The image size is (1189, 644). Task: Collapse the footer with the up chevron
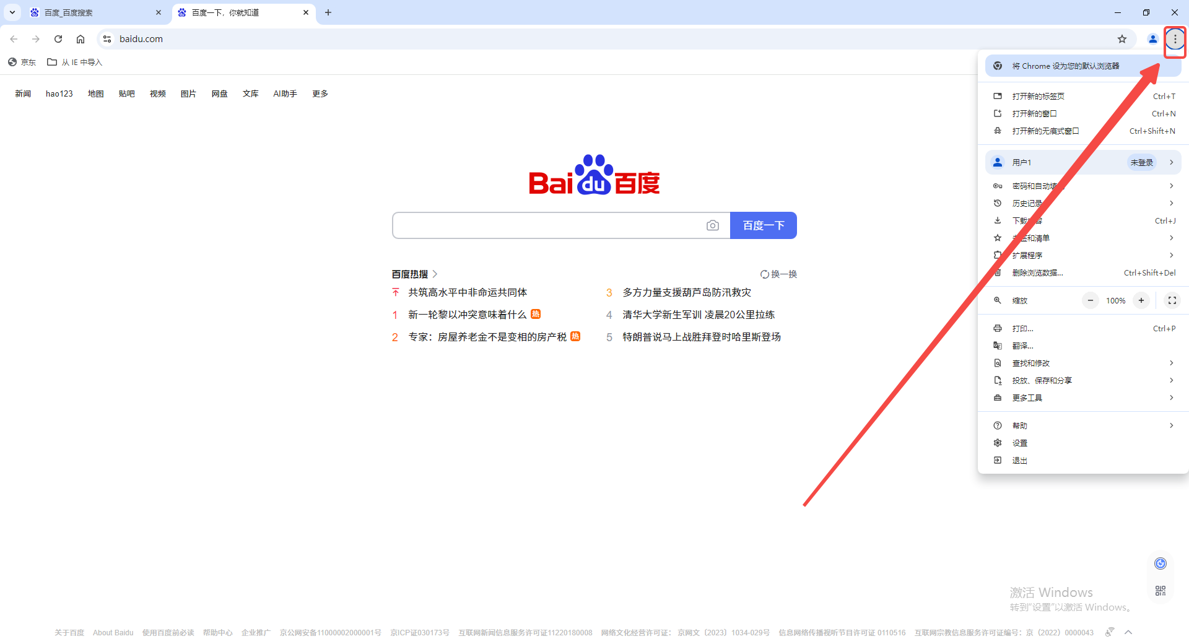(1128, 632)
